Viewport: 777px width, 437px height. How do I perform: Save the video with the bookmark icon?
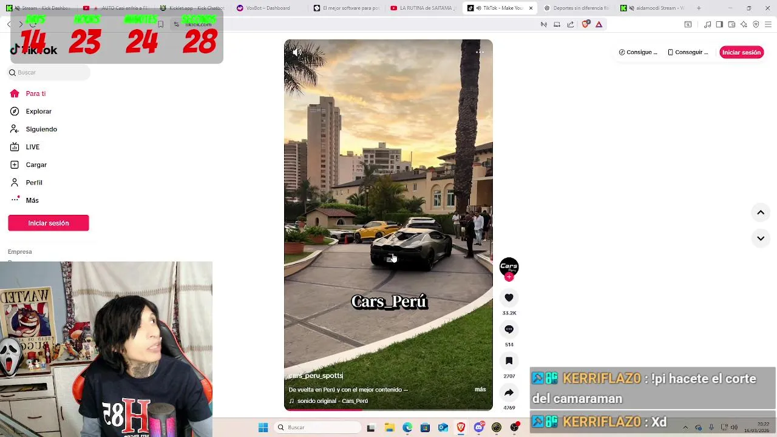[x=509, y=361]
